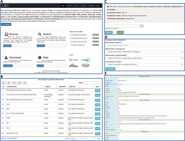Focus the table Search input field
The width and height of the screenshot is (185, 141).
pyautogui.click(x=92, y=83)
